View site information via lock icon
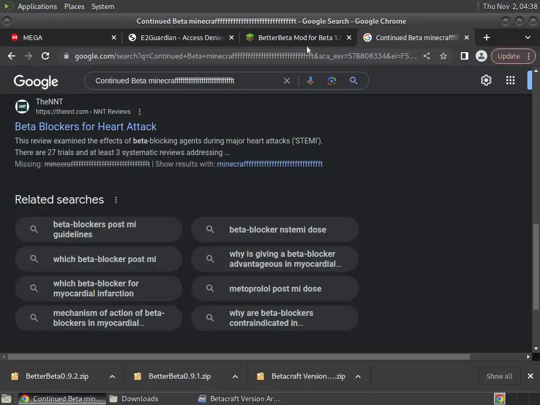This screenshot has height=405, width=540. [66, 56]
